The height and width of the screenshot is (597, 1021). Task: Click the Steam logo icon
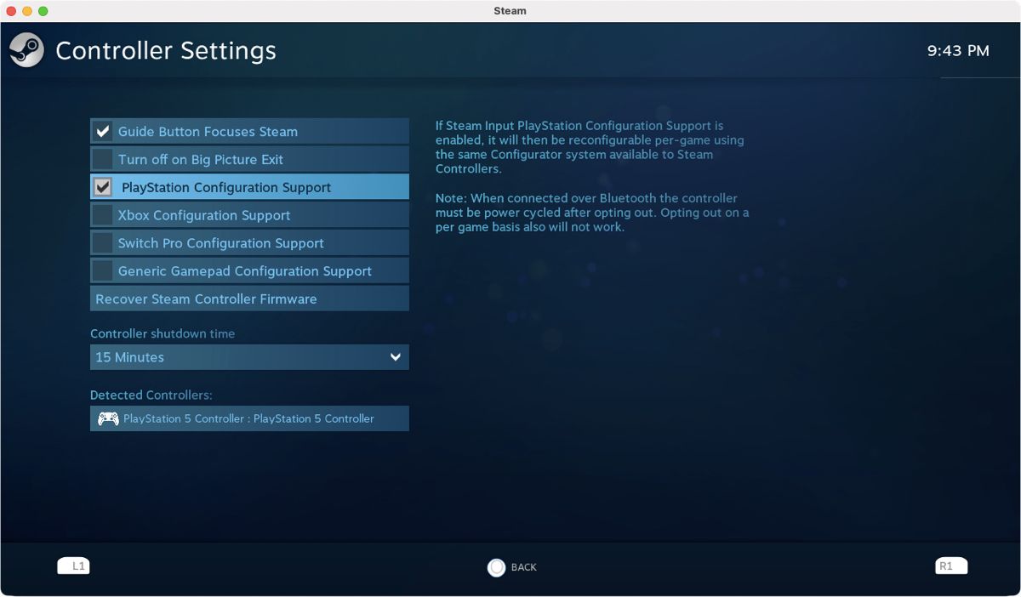click(x=27, y=50)
